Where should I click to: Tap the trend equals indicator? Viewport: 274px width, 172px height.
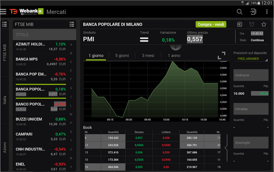[x=144, y=40]
